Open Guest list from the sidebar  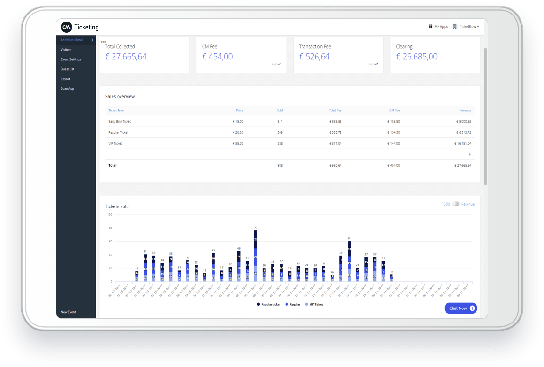(68, 69)
